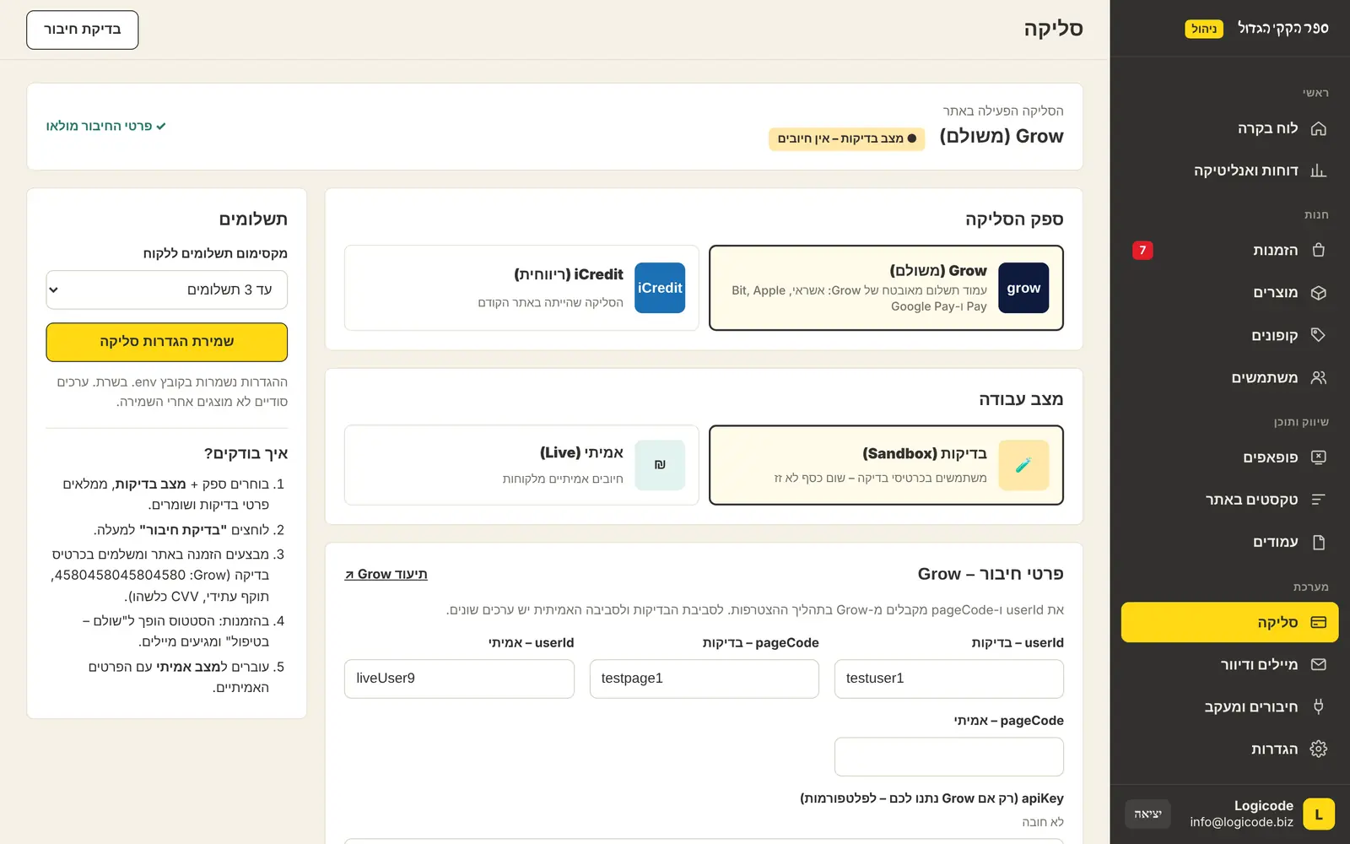Click the פרטי החיבור מולאו status text

click(x=106, y=126)
